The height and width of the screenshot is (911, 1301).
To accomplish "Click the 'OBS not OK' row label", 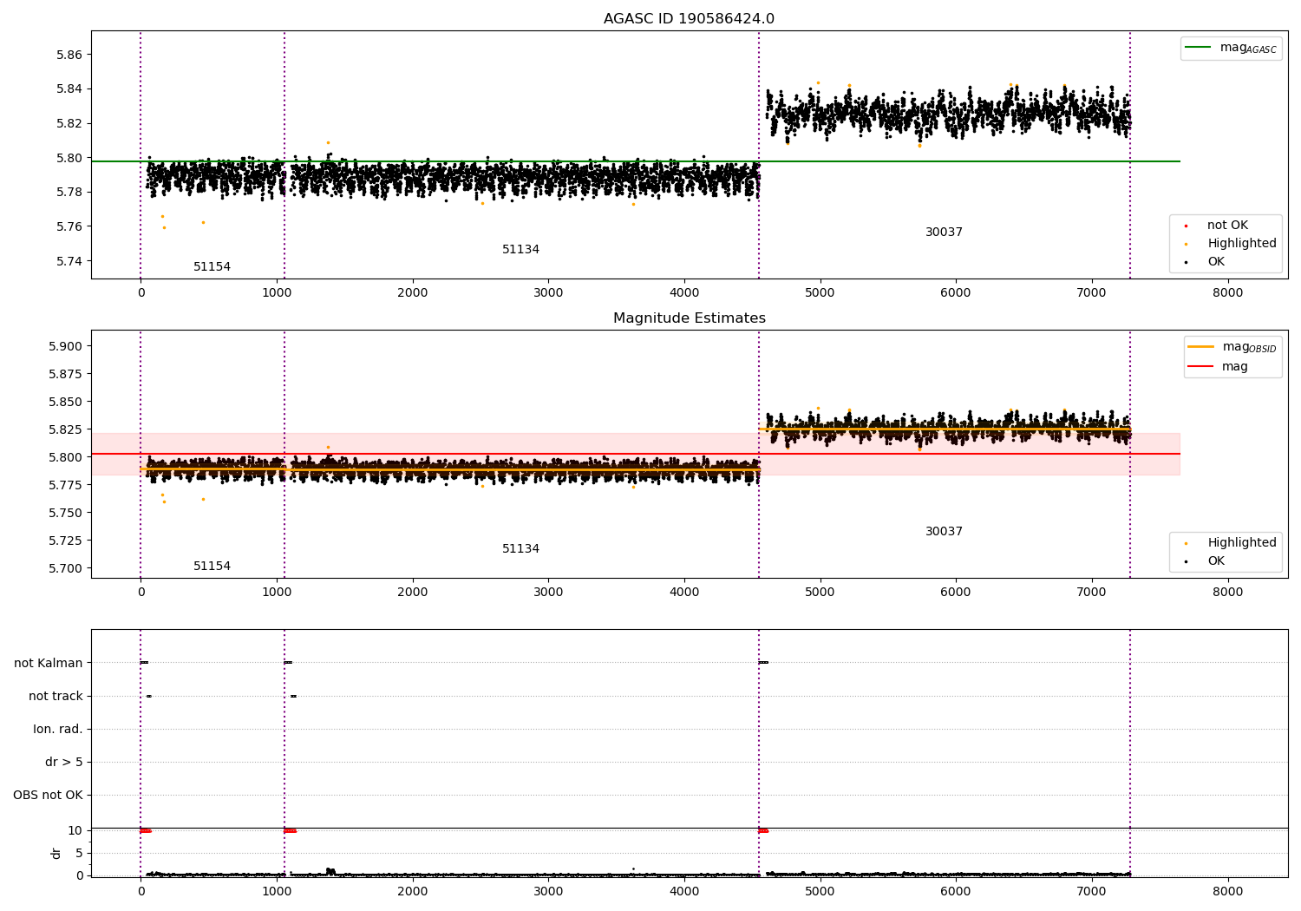I will coord(48,796).
